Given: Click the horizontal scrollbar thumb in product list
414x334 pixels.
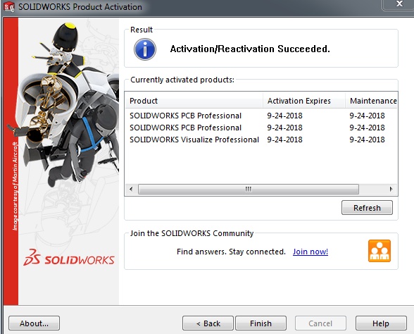Looking at the screenshot, I should [x=248, y=189].
